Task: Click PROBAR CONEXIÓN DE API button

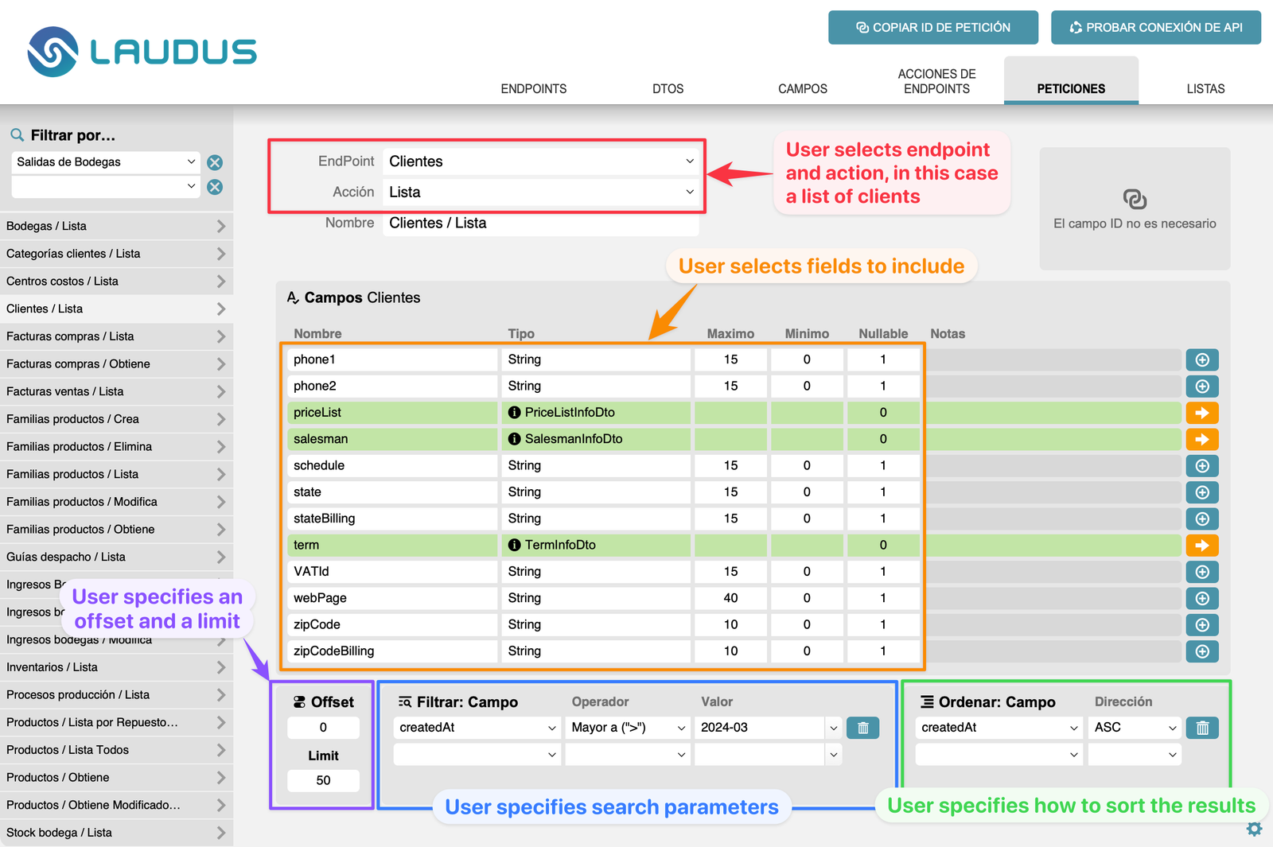Action: point(1156,28)
